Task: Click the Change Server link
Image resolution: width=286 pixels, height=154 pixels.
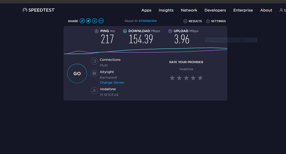Action: [112, 83]
